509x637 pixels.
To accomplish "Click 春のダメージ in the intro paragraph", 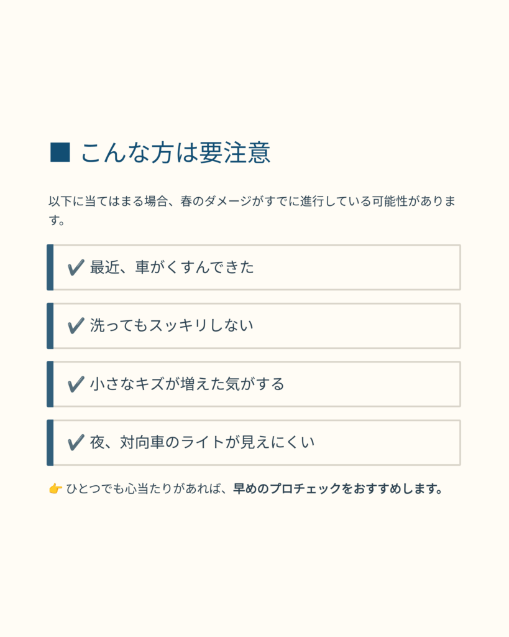I will click(x=216, y=202).
